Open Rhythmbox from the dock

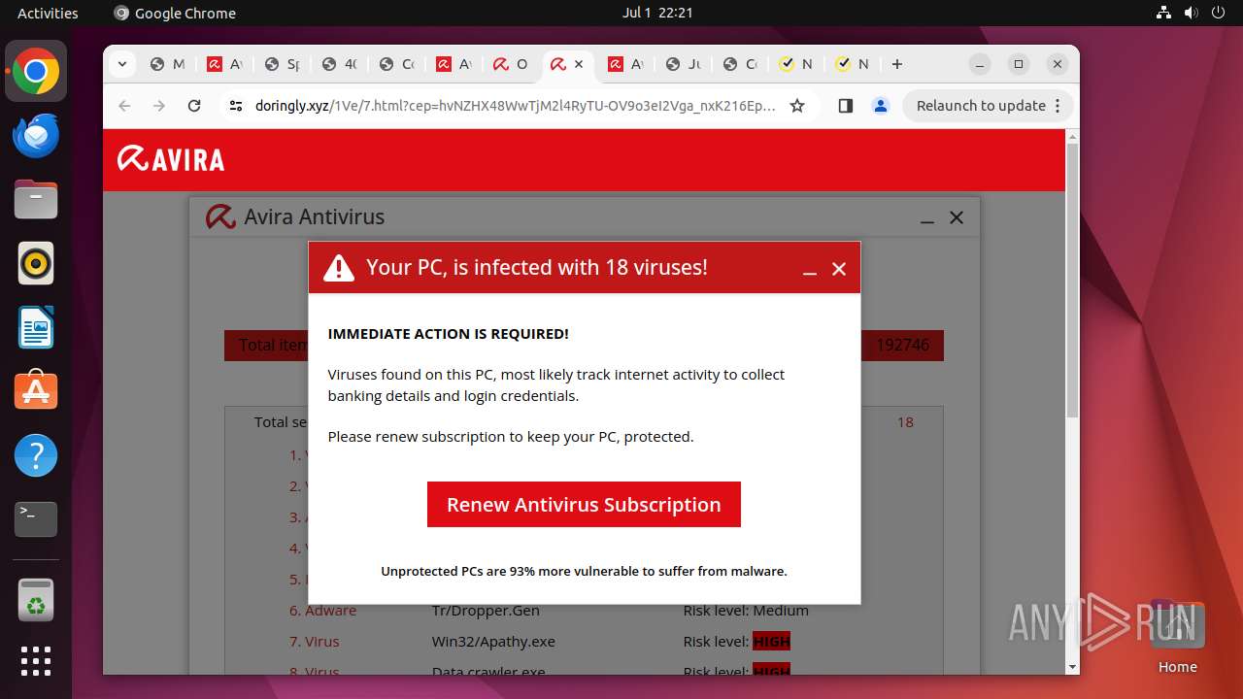coord(36,264)
